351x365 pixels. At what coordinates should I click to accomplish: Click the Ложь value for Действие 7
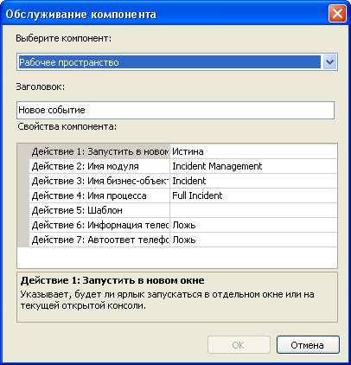pyautogui.click(x=253, y=240)
